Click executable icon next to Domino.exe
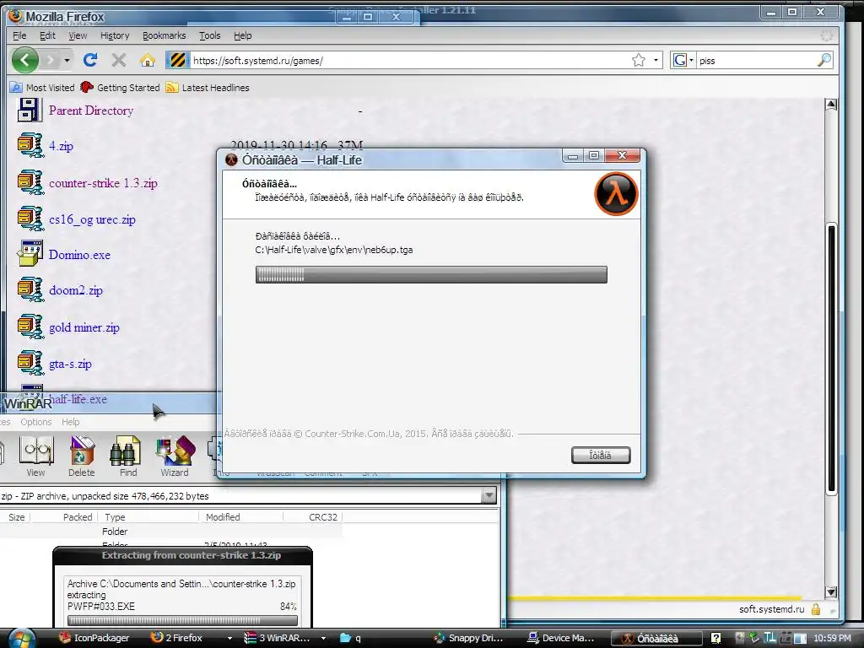Screen dimensions: 864x648 pyautogui.click(x=30, y=253)
